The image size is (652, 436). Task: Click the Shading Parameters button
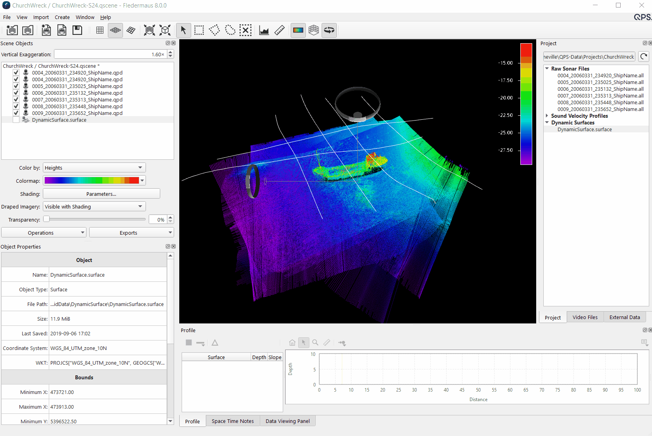click(101, 194)
